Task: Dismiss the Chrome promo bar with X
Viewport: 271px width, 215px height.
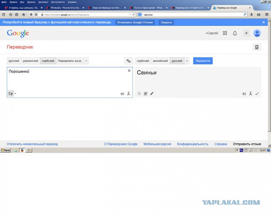Action: click(x=263, y=22)
